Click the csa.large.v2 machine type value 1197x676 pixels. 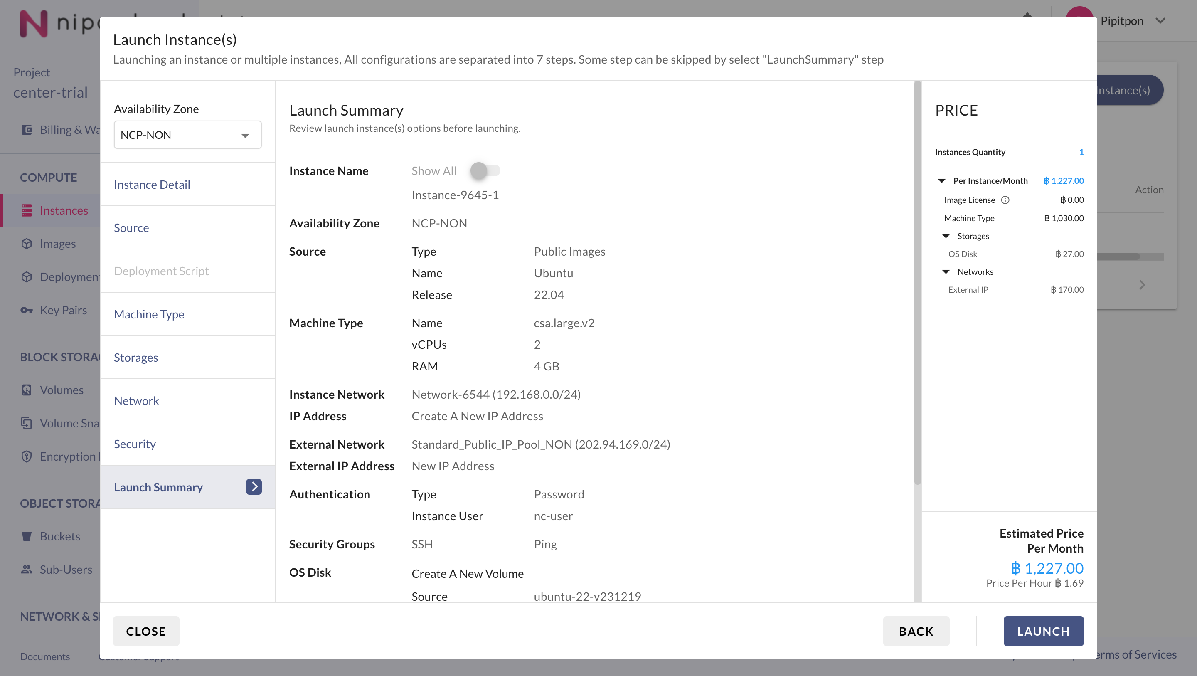pos(564,323)
